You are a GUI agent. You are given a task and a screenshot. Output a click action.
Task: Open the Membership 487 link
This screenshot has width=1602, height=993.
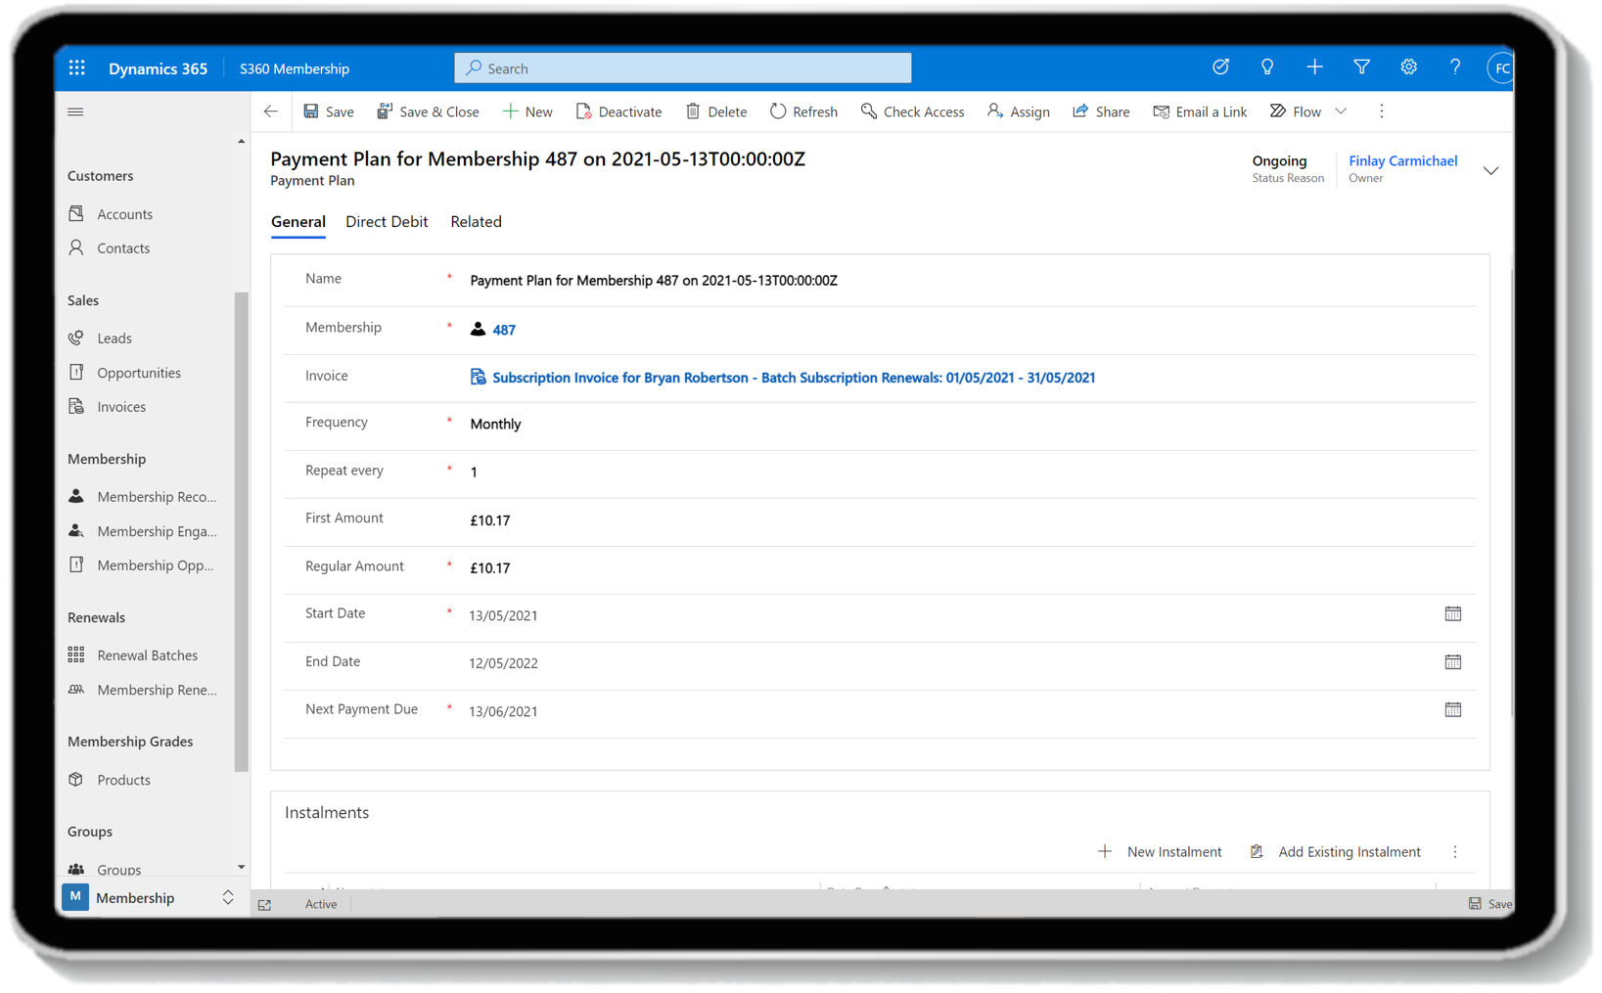point(504,330)
